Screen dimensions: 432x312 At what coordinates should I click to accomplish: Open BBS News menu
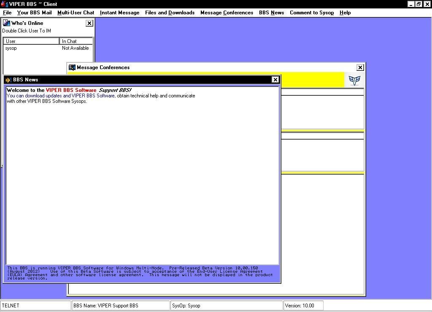click(271, 13)
